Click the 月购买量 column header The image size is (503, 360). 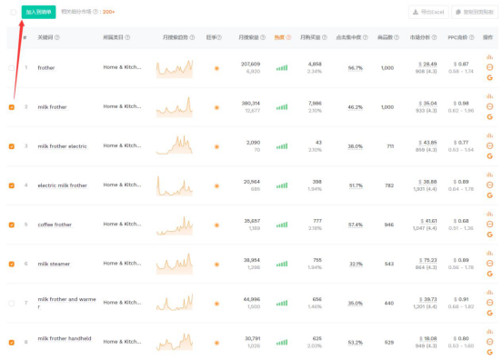coord(310,37)
